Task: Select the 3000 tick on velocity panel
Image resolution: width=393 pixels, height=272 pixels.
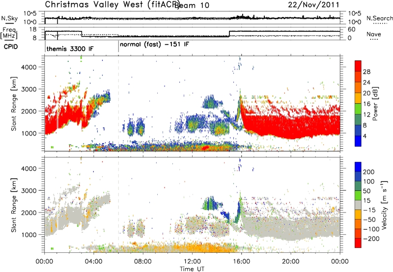Action: [28, 190]
